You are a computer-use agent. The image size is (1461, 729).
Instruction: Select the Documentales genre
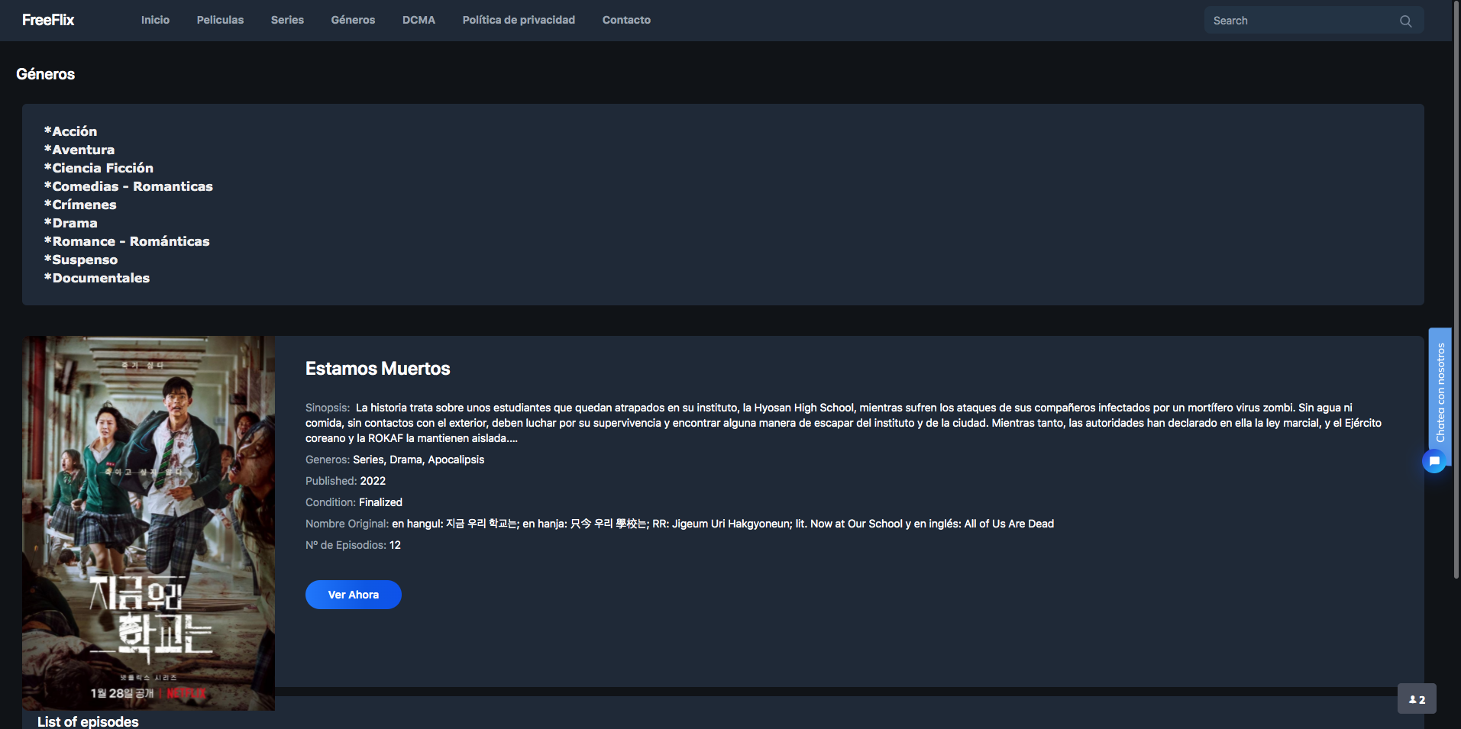click(x=97, y=278)
